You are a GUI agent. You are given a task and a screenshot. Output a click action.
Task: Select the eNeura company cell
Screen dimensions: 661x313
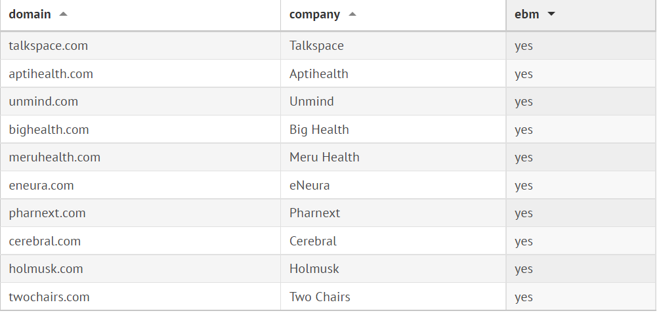tap(310, 185)
